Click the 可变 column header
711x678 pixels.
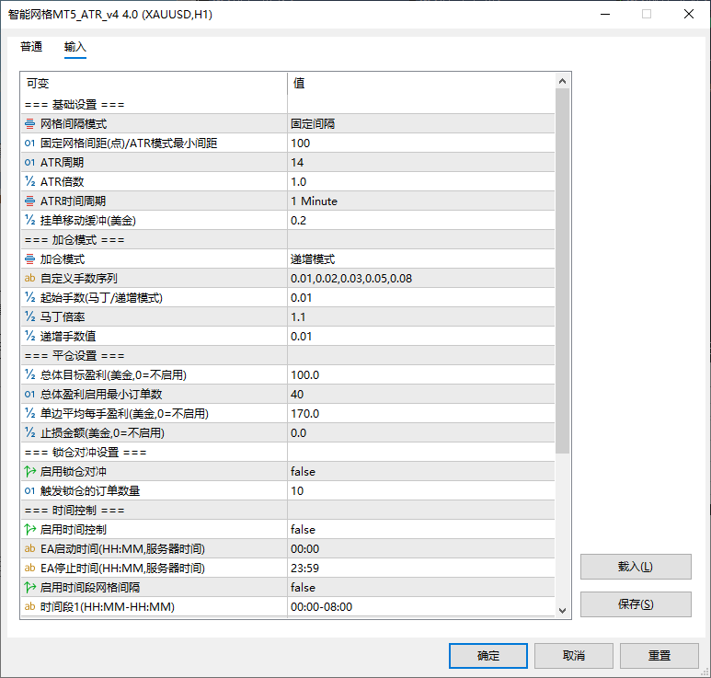(154, 84)
